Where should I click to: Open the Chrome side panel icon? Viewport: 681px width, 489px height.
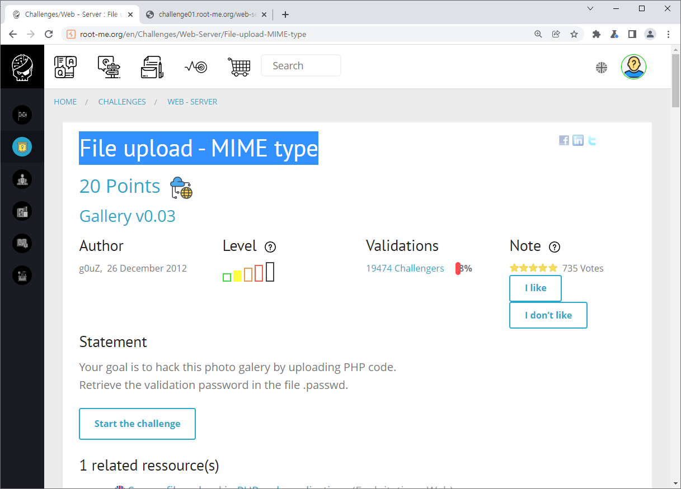[632, 34]
